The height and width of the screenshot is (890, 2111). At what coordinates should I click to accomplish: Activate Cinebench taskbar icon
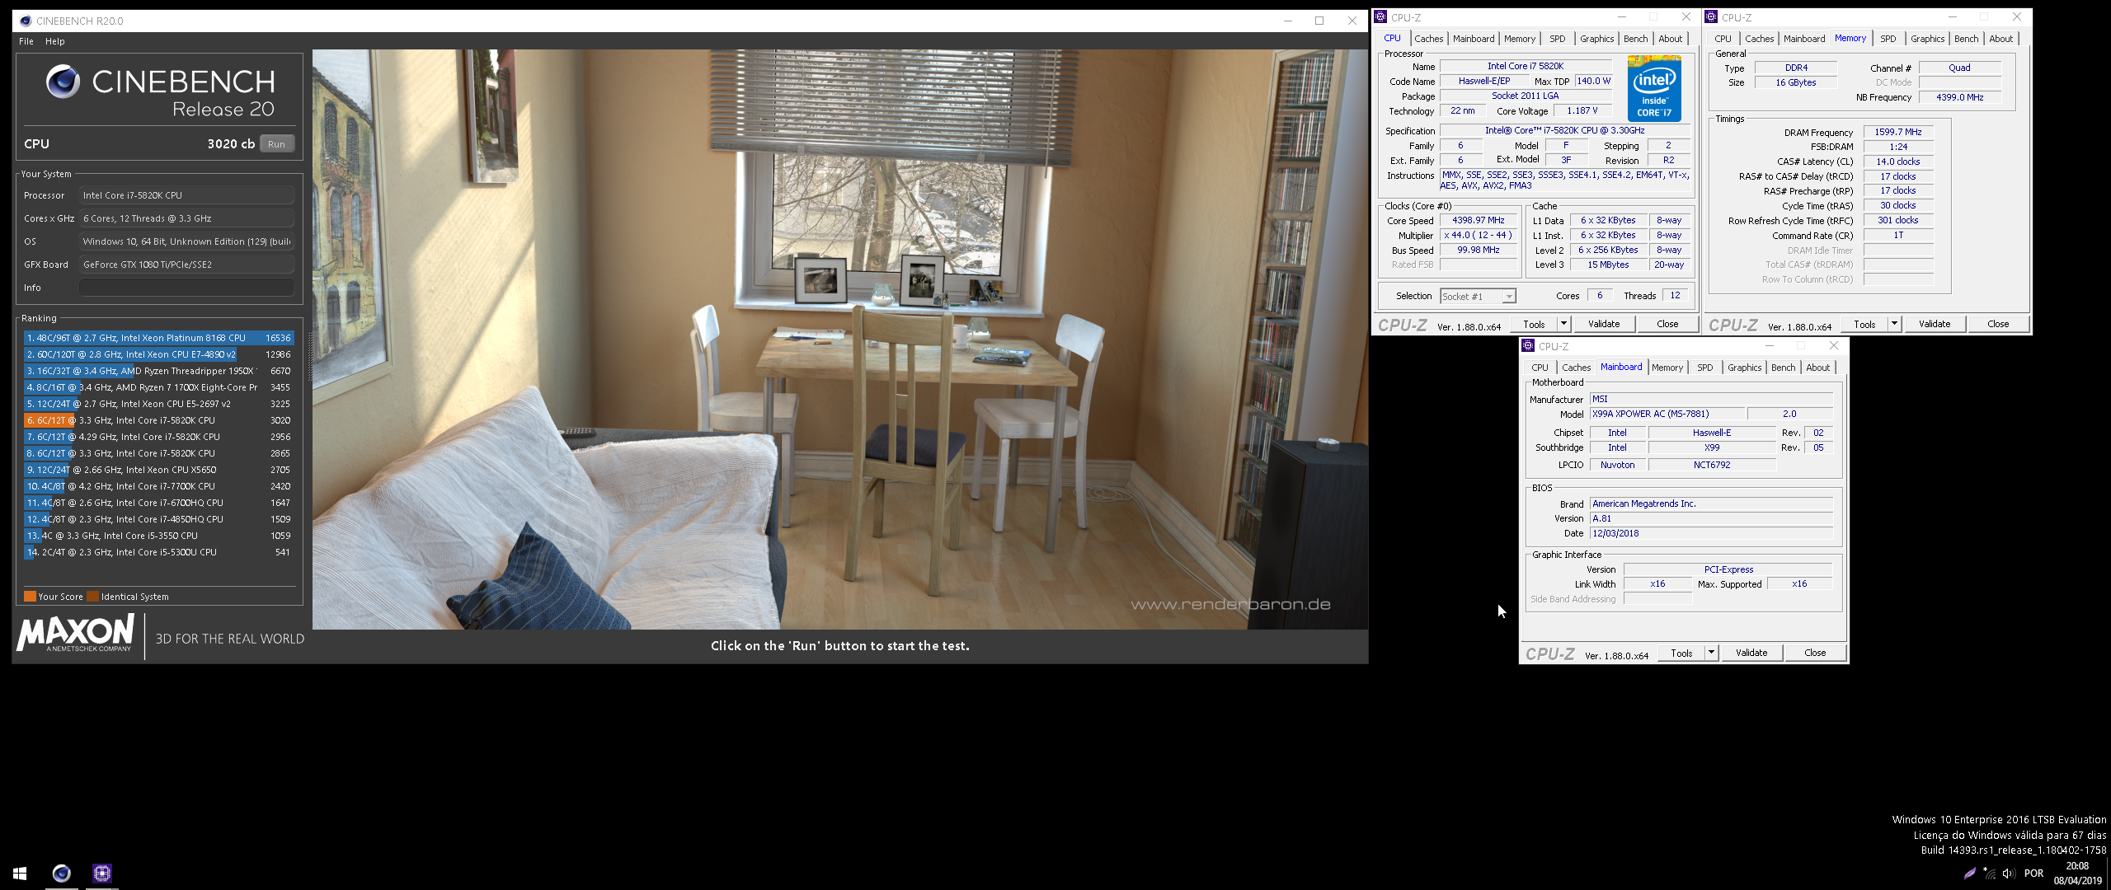(x=62, y=873)
